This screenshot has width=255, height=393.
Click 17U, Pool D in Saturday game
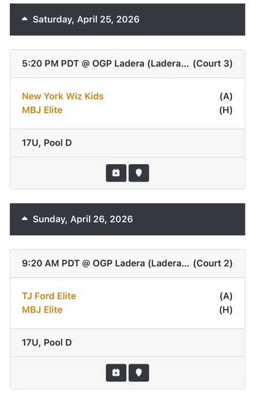click(47, 143)
